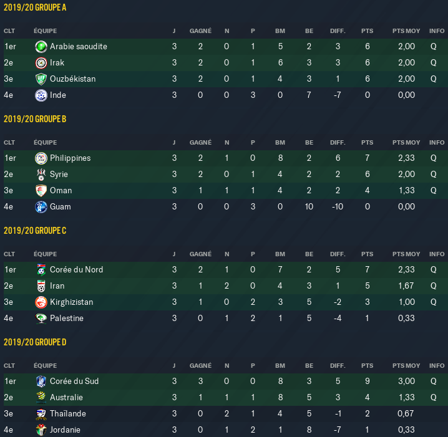Sort Groupe B by DIFF. column
448x437 pixels.
[338, 142]
